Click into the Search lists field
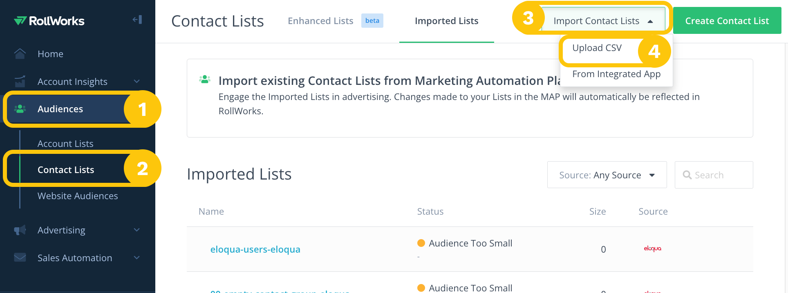The image size is (788, 293). [714, 175]
